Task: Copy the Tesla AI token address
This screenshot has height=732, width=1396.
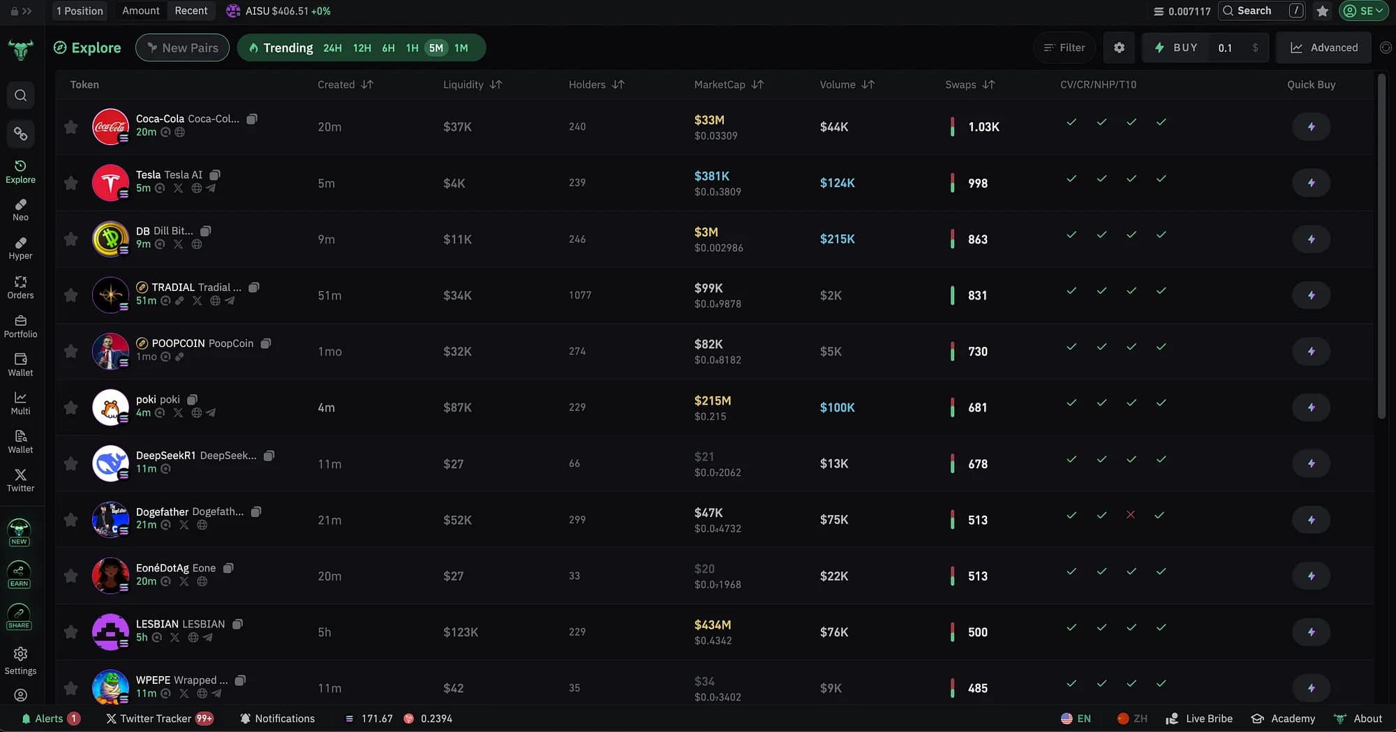Action: [x=215, y=175]
